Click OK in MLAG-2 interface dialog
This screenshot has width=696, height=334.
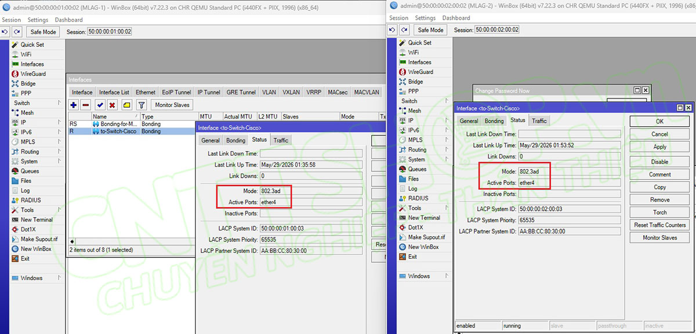(x=660, y=122)
